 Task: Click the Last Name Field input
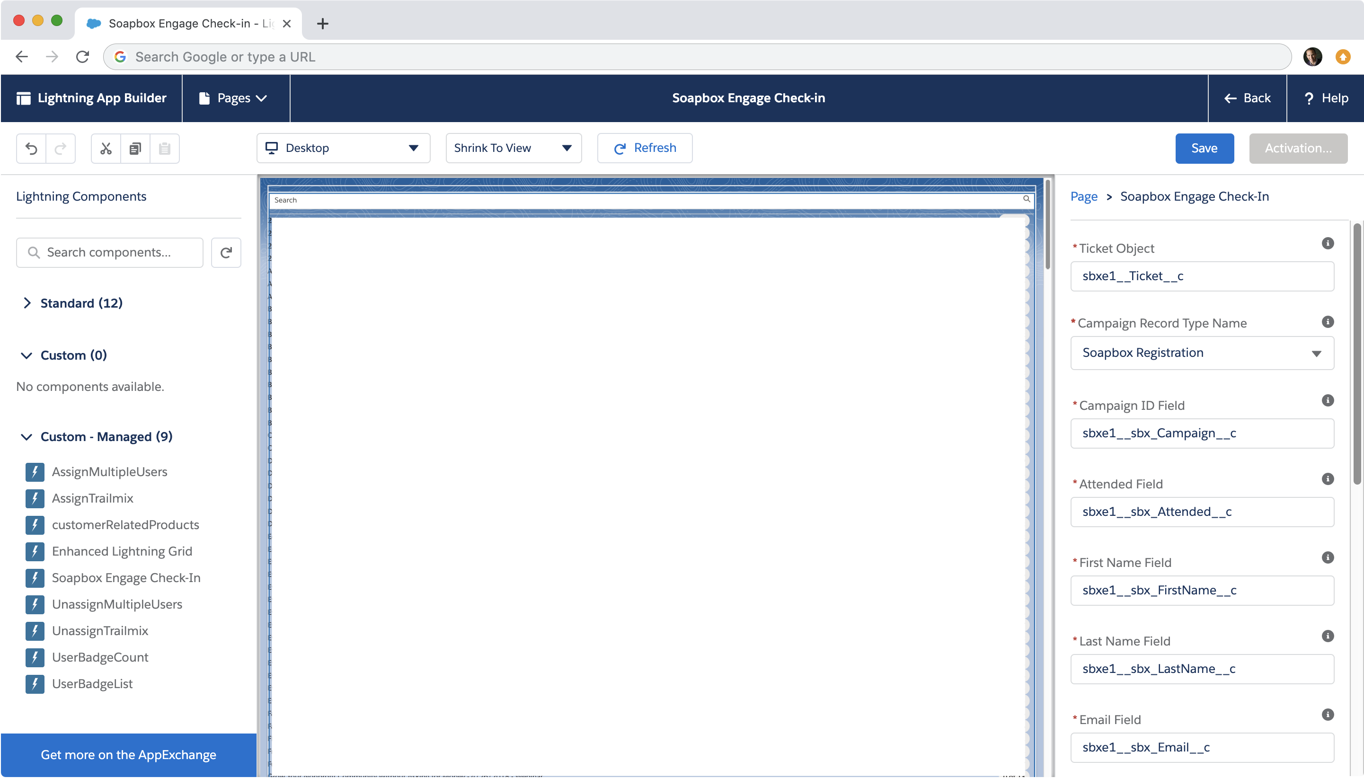(1202, 669)
